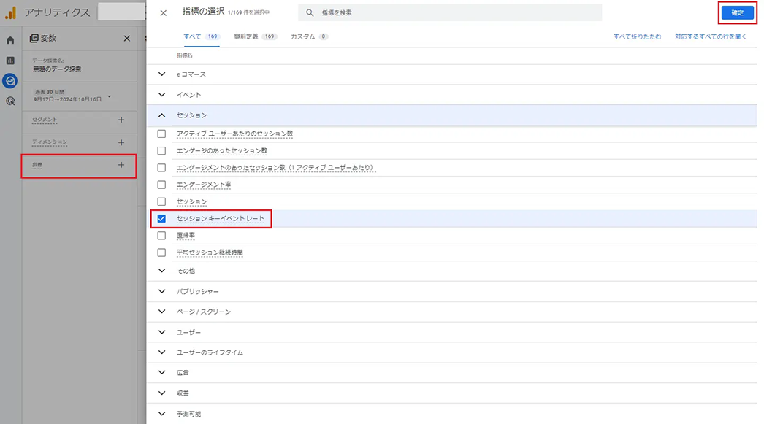Check the エンゲージメント率 checkbox
Screen dimensions: 764x424
click(x=161, y=185)
